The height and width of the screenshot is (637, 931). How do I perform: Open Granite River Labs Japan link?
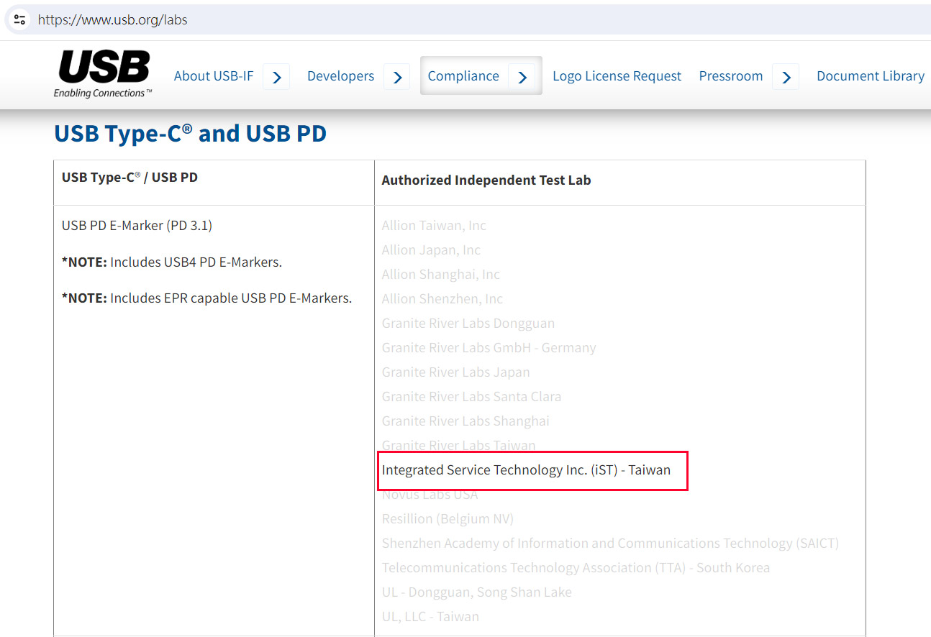455,372
